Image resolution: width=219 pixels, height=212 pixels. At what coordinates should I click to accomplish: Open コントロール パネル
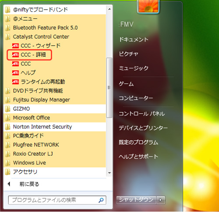pos(142,114)
